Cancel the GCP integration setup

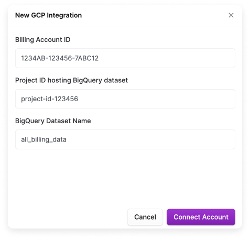(x=145, y=217)
